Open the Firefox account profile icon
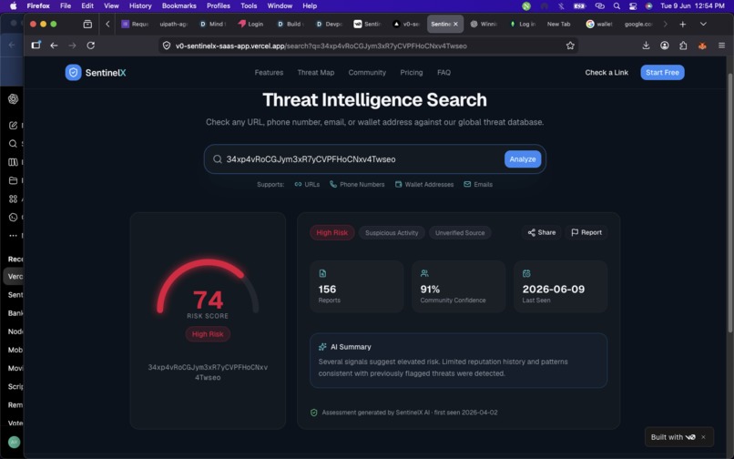This screenshot has height=459, width=734. (664, 46)
